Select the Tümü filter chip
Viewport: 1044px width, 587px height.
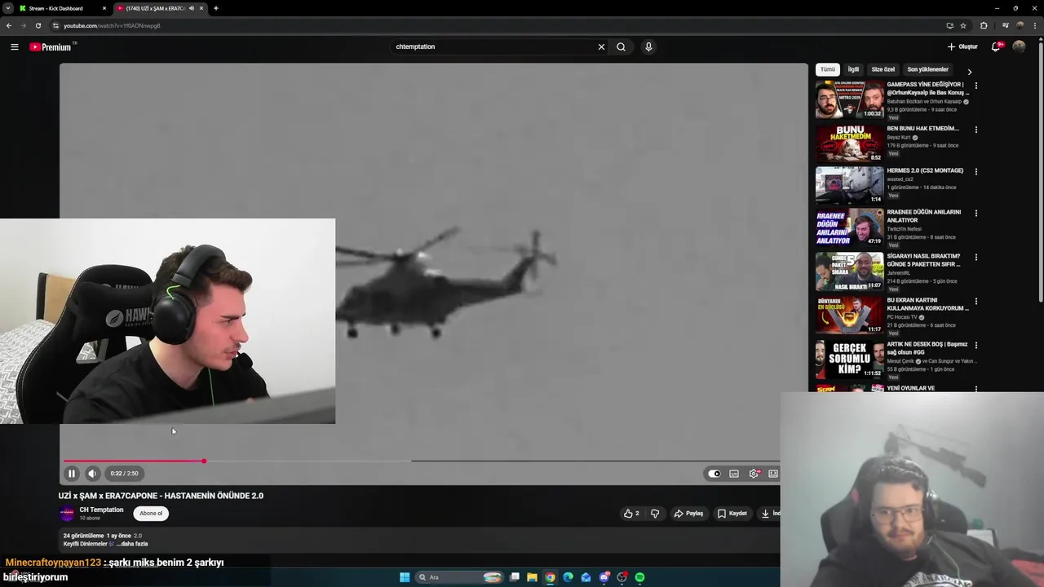point(828,69)
